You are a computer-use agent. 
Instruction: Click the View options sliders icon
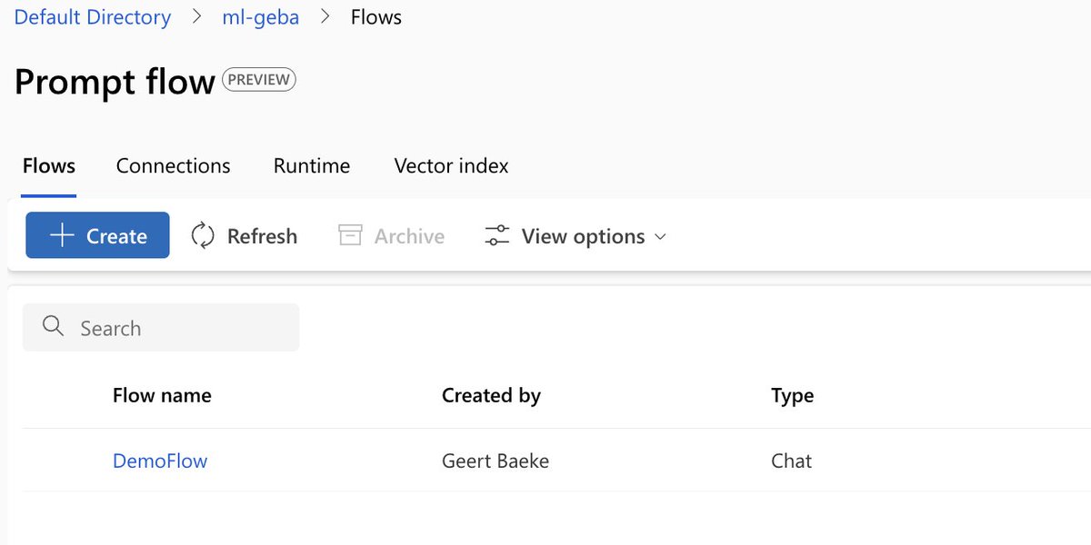[x=495, y=235]
